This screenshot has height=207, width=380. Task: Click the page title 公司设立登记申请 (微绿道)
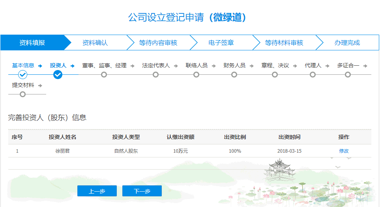click(187, 17)
